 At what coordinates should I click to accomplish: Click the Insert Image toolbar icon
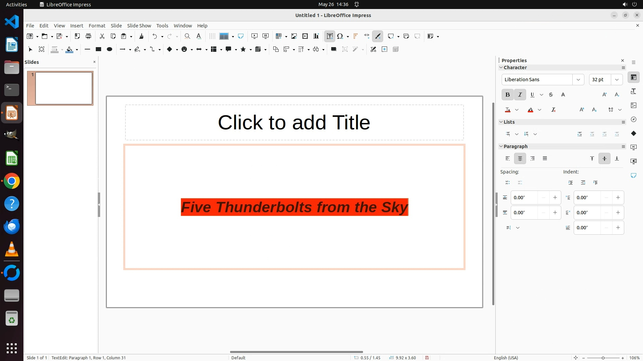(294, 36)
